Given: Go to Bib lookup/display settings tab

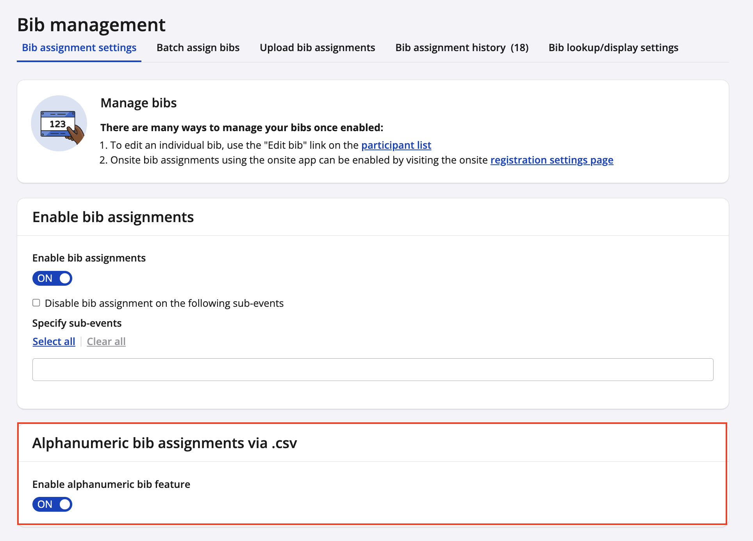Looking at the screenshot, I should click(613, 48).
